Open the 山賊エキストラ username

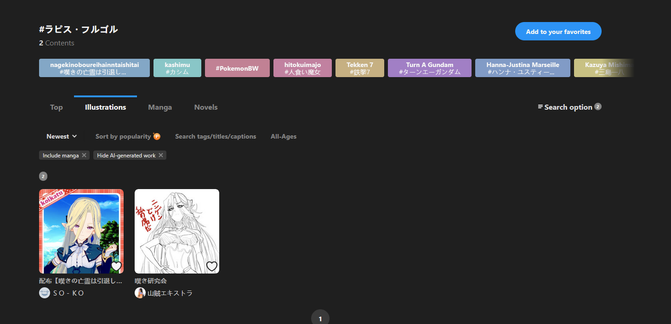170,293
